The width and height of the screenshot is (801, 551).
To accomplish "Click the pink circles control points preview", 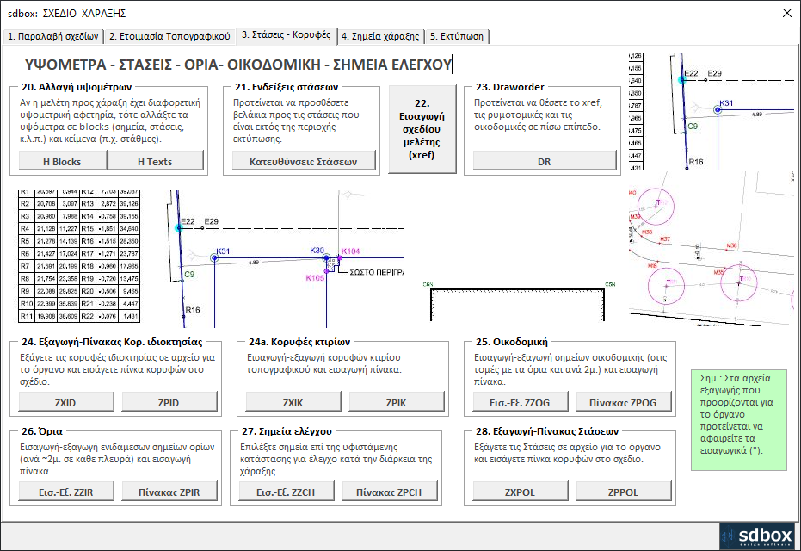I will coord(712,249).
